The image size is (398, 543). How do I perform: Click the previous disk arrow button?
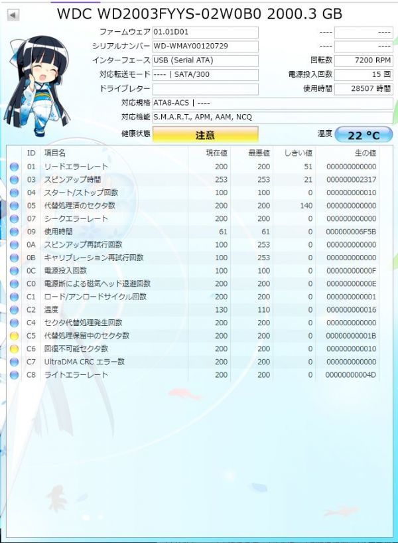13,15
